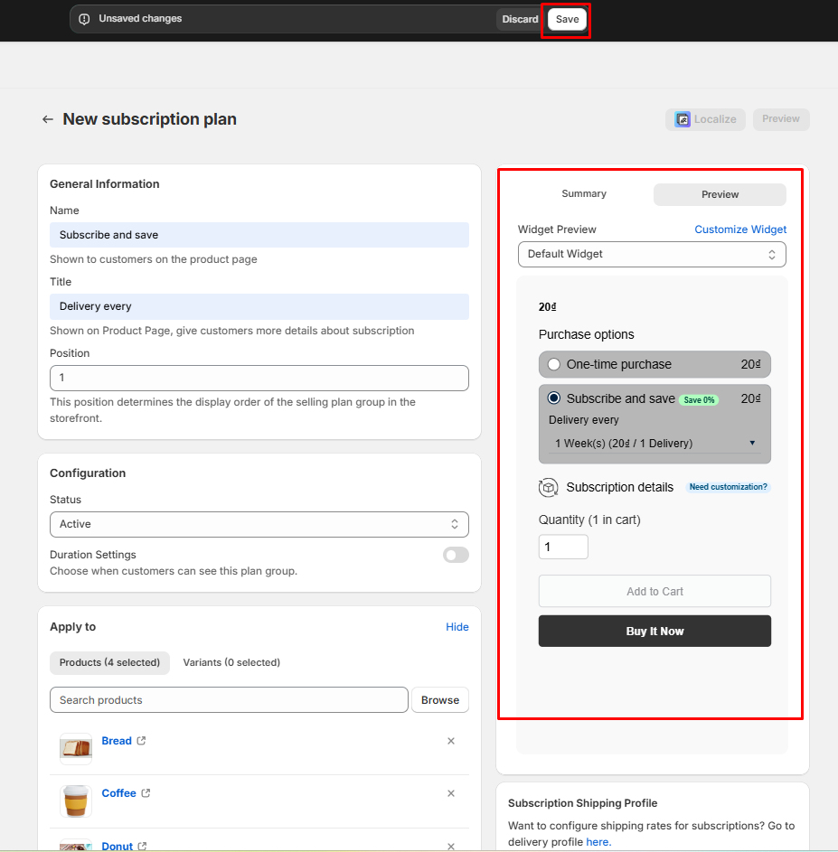Click the subscription details box icon
Screen dimensions: 838x852
click(548, 487)
